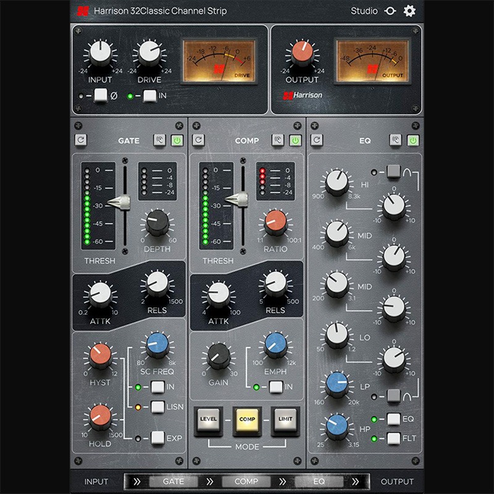Image resolution: width=494 pixels, height=494 pixels.
Task: Click the DRIVE knob
Action: point(149,52)
